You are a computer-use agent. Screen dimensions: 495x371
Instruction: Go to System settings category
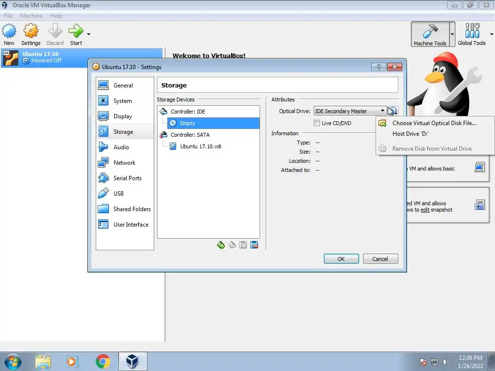[125, 100]
